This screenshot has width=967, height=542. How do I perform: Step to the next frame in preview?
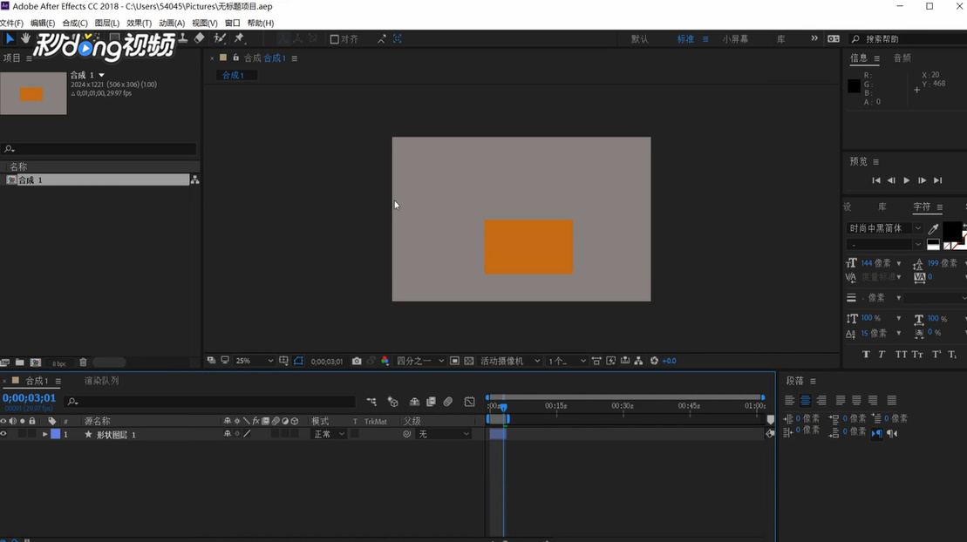(x=922, y=180)
